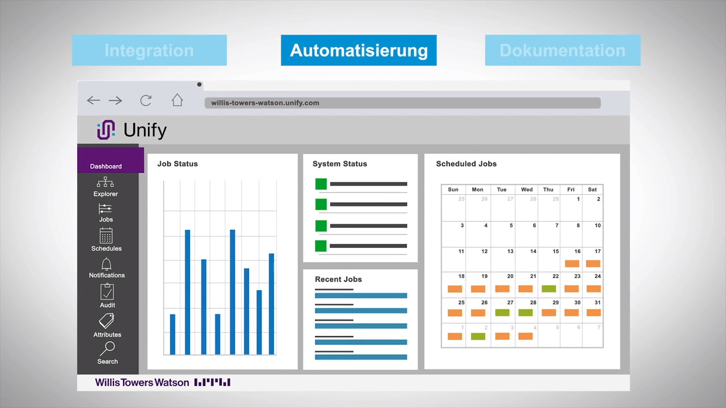
Task: Click the Recent Jobs heading
Action: tap(339, 279)
